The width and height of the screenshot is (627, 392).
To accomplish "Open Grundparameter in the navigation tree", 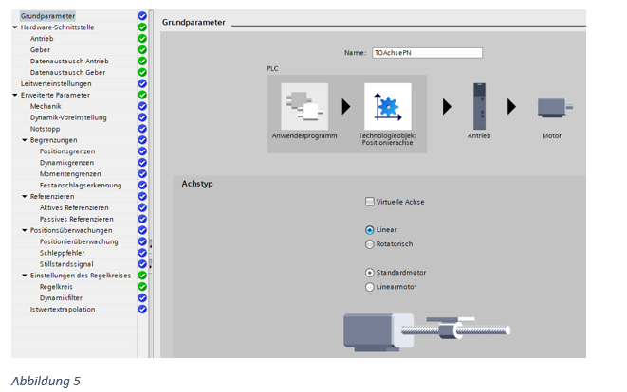I will point(47,16).
